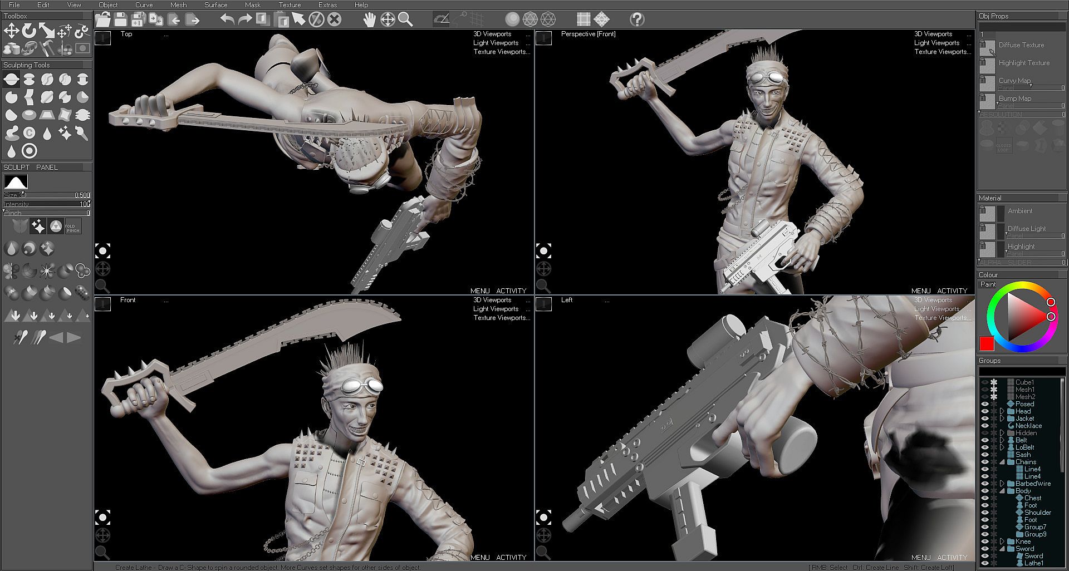Image resolution: width=1069 pixels, height=571 pixels.
Task: Expand the BarbedWire group
Action: [x=1002, y=484]
